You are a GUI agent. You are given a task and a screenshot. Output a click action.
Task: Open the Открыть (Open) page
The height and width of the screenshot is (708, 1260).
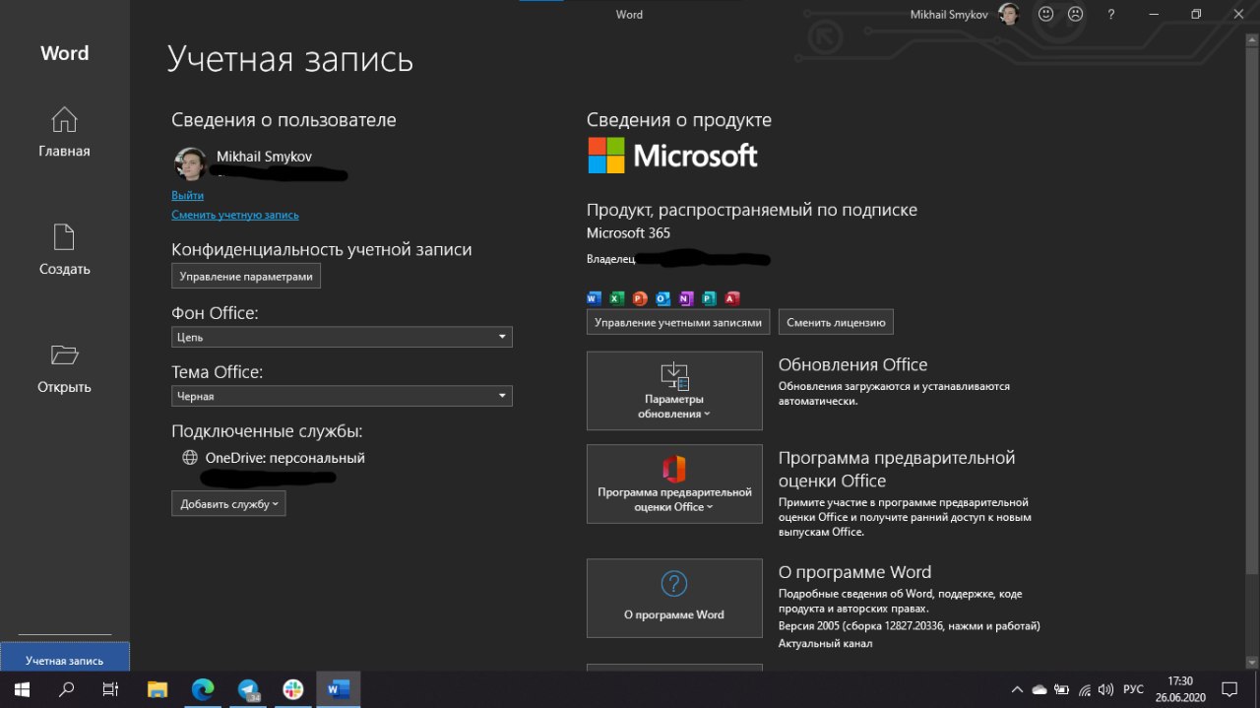pos(64,368)
